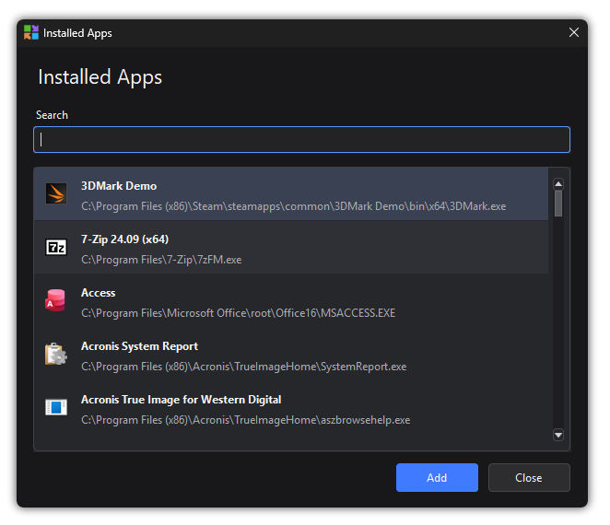The height and width of the screenshot is (525, 610).
Task: Click the Installed Apps title bar logo
Action: coord(31,32)
